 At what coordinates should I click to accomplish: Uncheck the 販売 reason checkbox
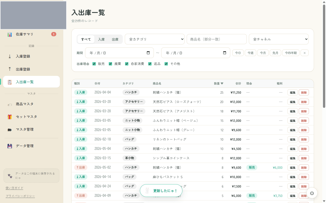click(x=94, y=64)
